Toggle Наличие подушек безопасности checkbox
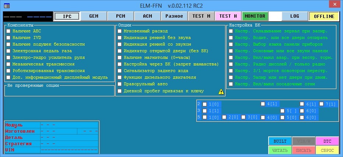The width and height of the screenshot is (343, 157). point(8,44)
